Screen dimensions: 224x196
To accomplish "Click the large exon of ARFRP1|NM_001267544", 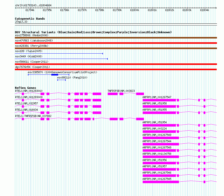I will tap(161, 144).
